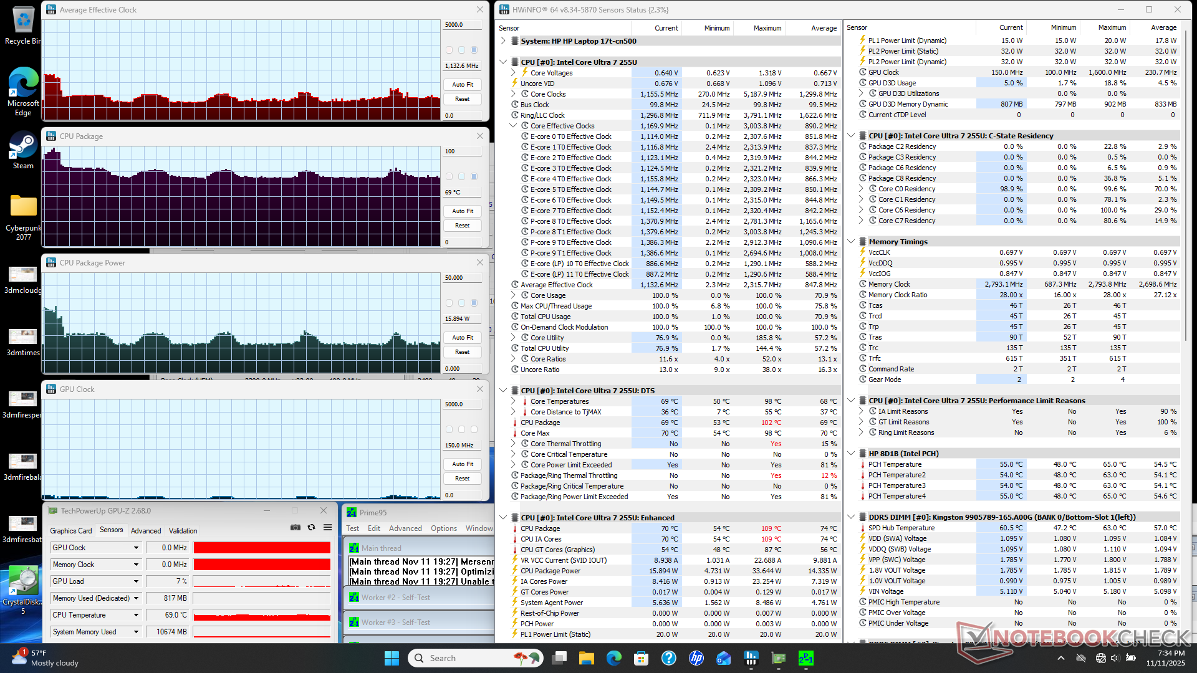Collapse Memory Timings sensor group
The width and height of the screenshot is (1197, 673).
point(851,242)
